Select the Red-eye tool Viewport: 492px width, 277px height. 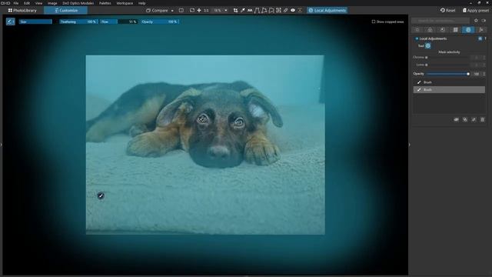[293, 10]
